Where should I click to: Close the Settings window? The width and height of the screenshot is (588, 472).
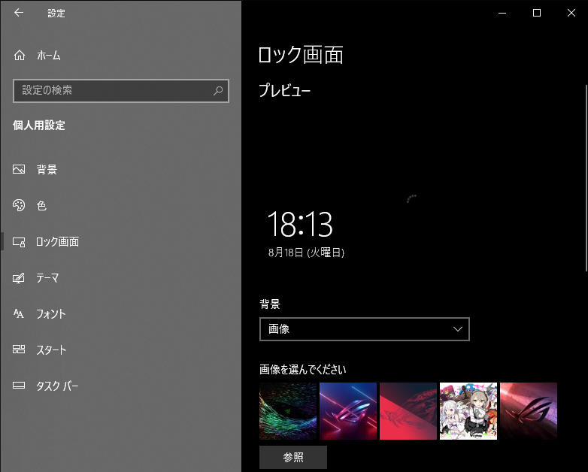coord(571,13)
